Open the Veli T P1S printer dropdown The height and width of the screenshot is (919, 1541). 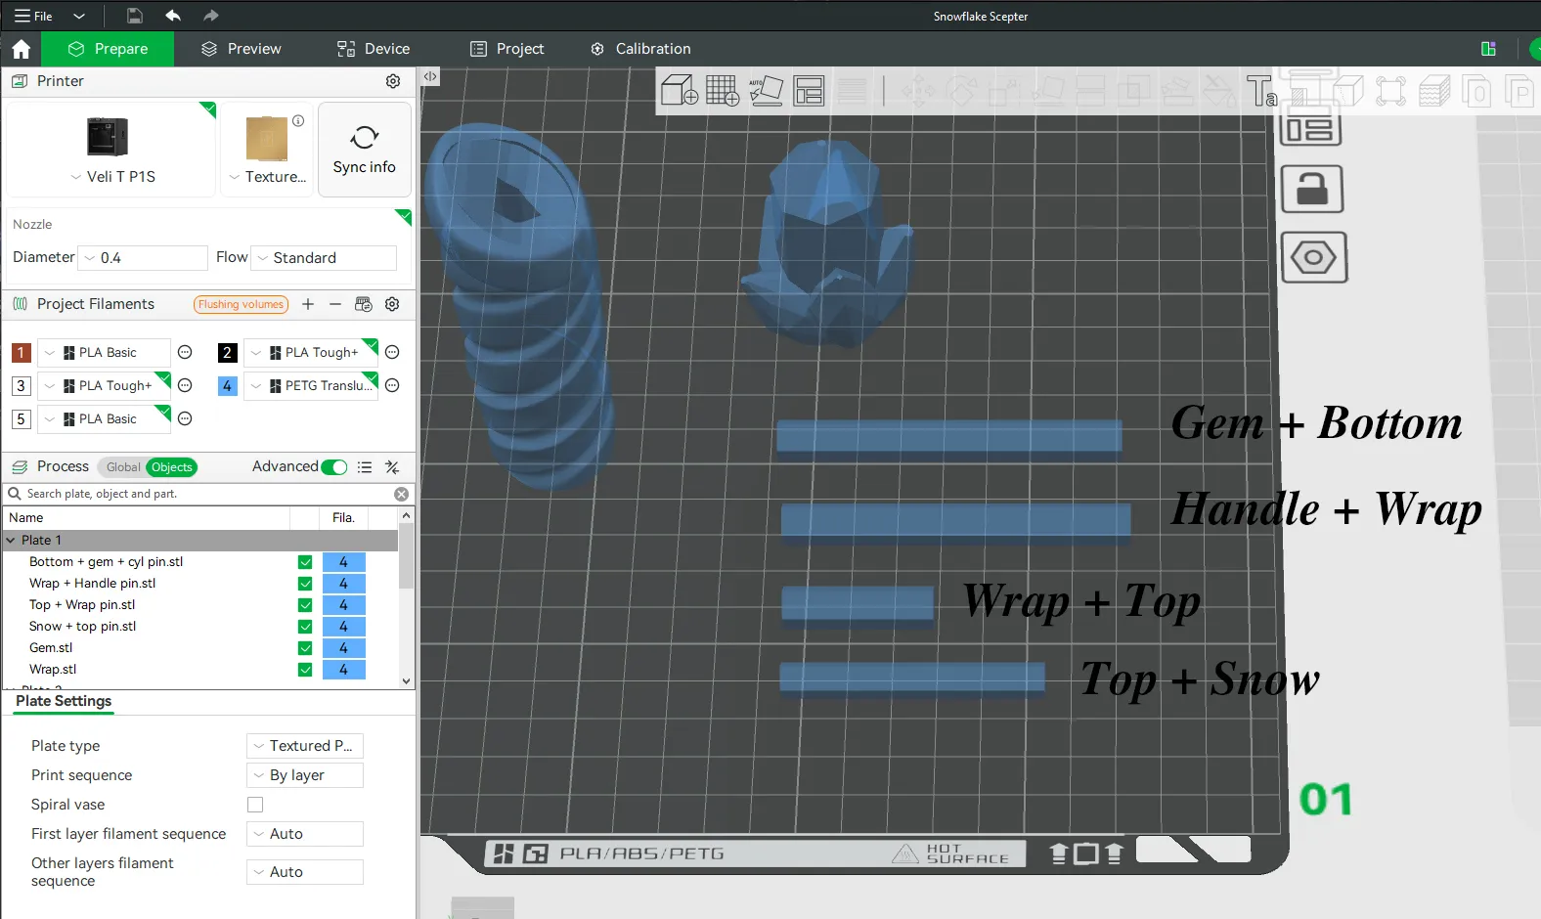(113, 177)
